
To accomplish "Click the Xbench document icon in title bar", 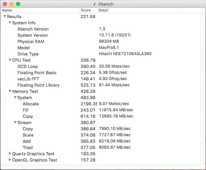I will pyautogui.click(x=95, y=4).
